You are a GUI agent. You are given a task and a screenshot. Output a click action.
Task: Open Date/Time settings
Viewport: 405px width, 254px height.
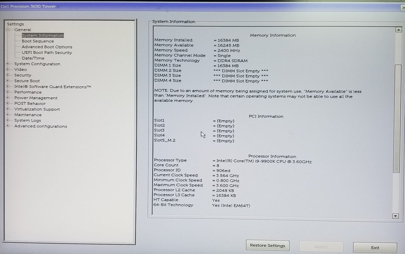pyautogui.click(x=33, y=58)
